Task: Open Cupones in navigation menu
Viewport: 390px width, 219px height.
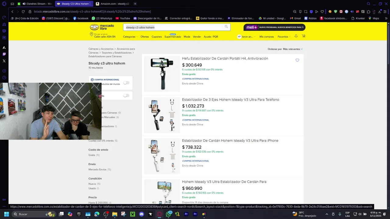Action: coord(157,36)
